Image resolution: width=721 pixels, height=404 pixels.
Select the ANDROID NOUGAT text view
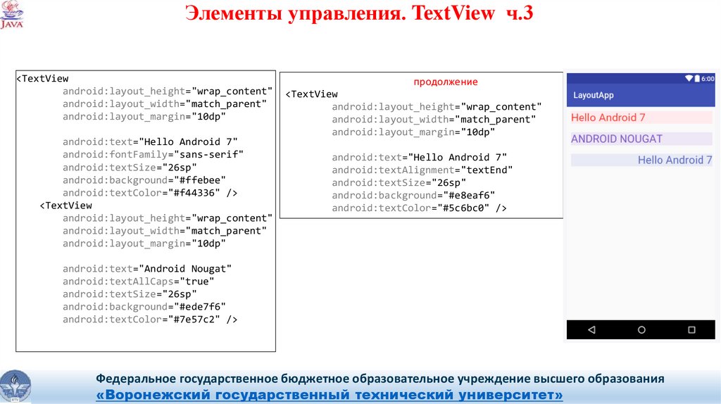[641, 139]
